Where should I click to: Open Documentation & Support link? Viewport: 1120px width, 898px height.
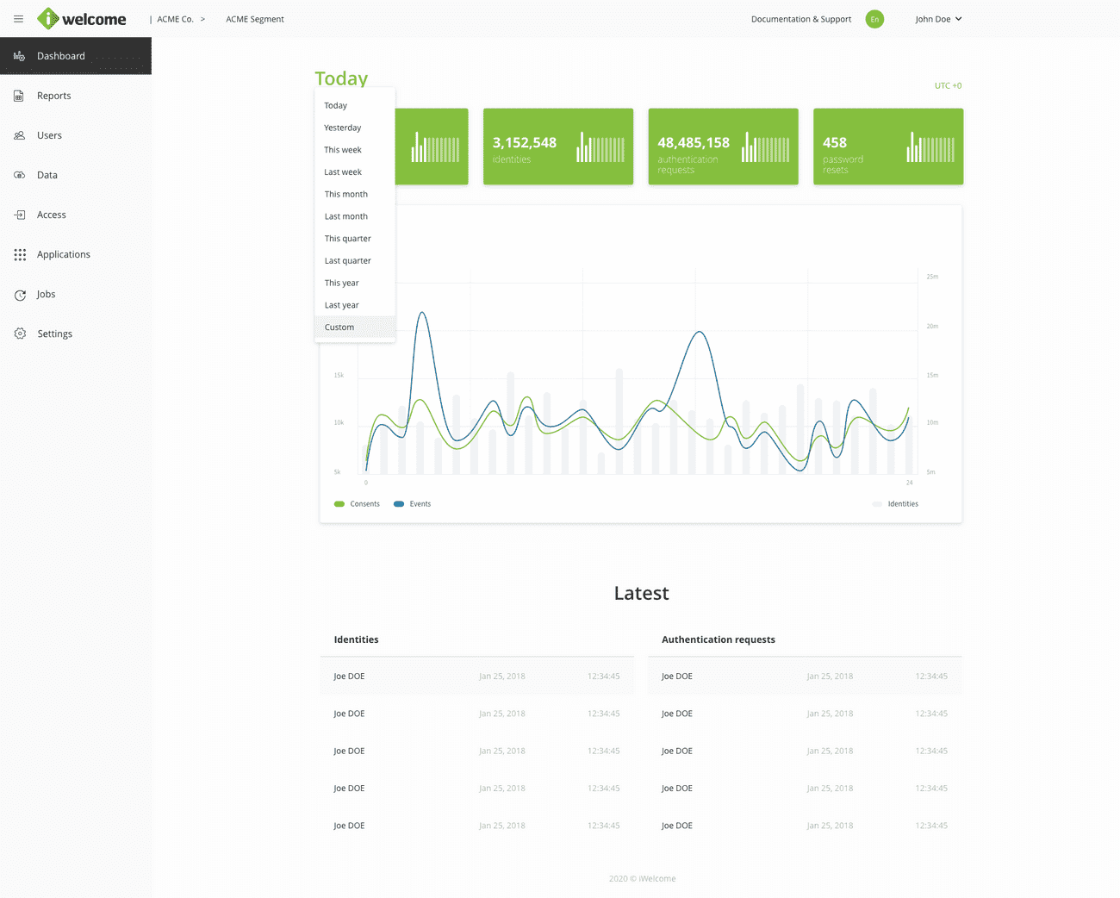800,19
